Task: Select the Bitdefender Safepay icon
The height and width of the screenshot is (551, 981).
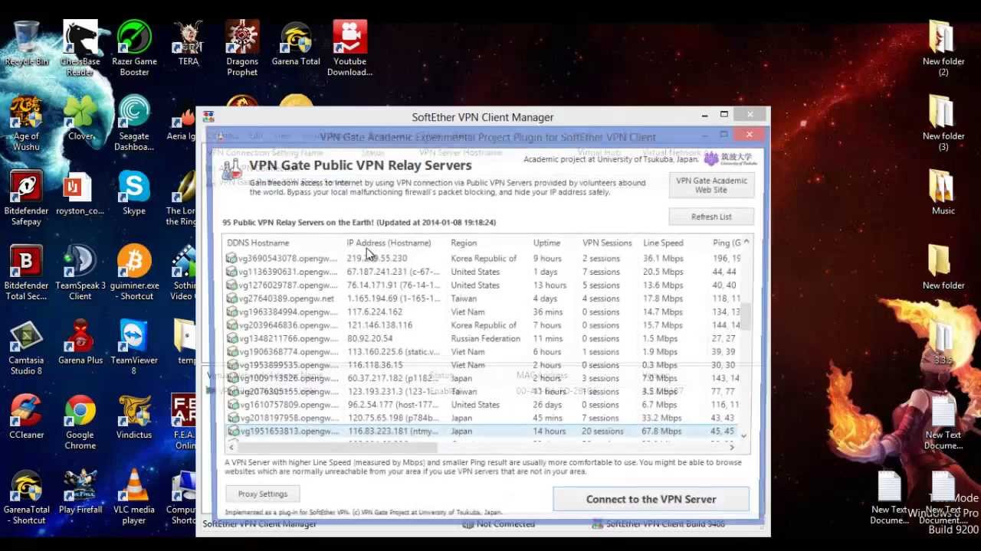Action: (x=26, y=198)
